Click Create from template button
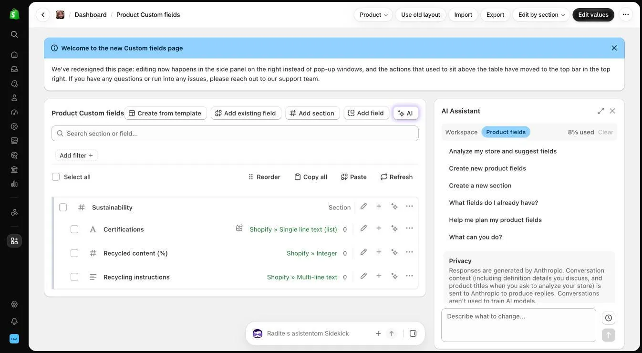Screen dimensions: 642x353 tap(166, 113)
